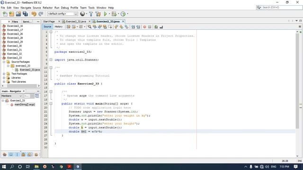Click the Save All toolbar icon
This screenshot has width=303, height=170.
coord(25,14)
